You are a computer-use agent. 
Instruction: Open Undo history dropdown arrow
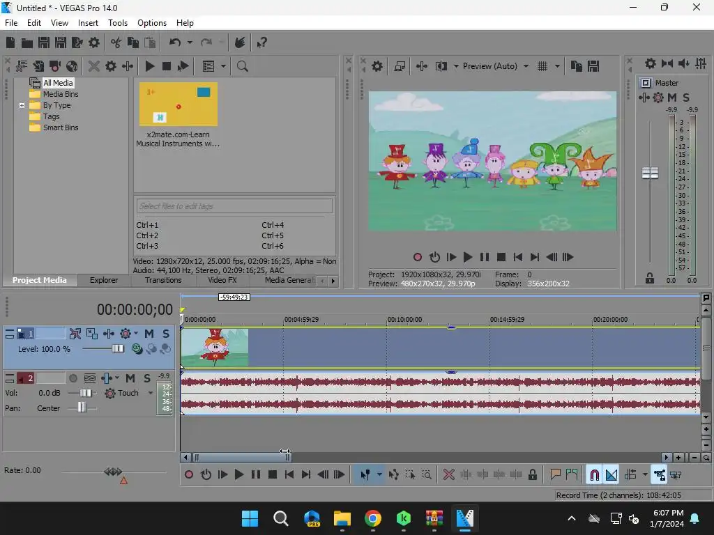tap(190, 42)
